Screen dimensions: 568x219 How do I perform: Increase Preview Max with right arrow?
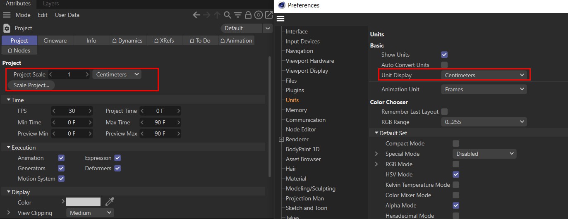coord(178,133)
